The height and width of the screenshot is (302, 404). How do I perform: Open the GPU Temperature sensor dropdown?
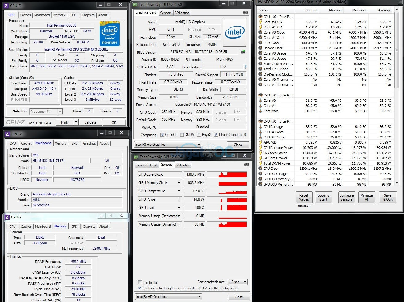(179, 191)
